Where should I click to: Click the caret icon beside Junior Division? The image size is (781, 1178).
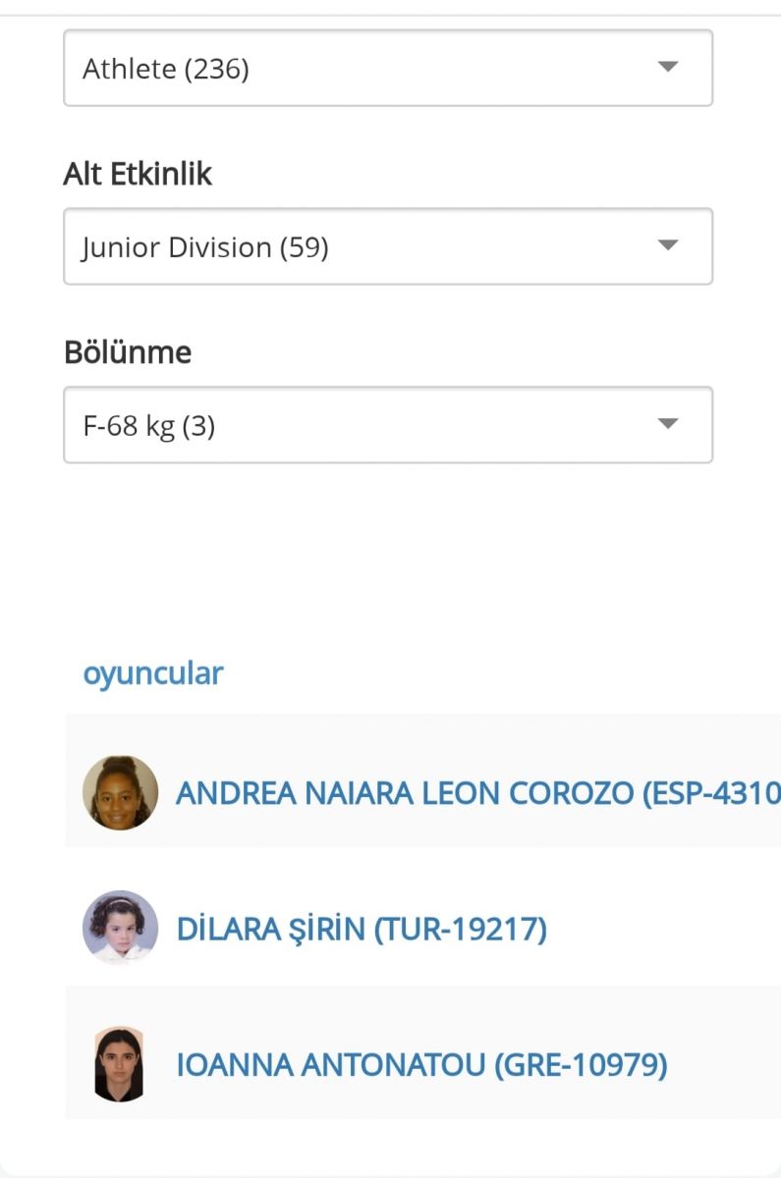[x=668, y=246]
